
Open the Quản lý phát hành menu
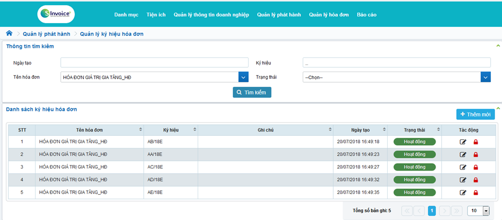(x=279, y=14)
